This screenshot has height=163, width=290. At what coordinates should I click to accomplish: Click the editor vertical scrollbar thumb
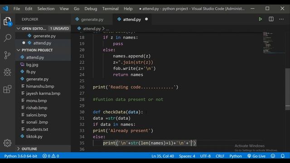point(287,89)
